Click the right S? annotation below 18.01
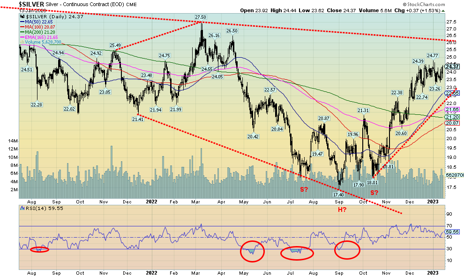Image resolution: width=464 pixels, height=277 pixels. click(374, 192)
